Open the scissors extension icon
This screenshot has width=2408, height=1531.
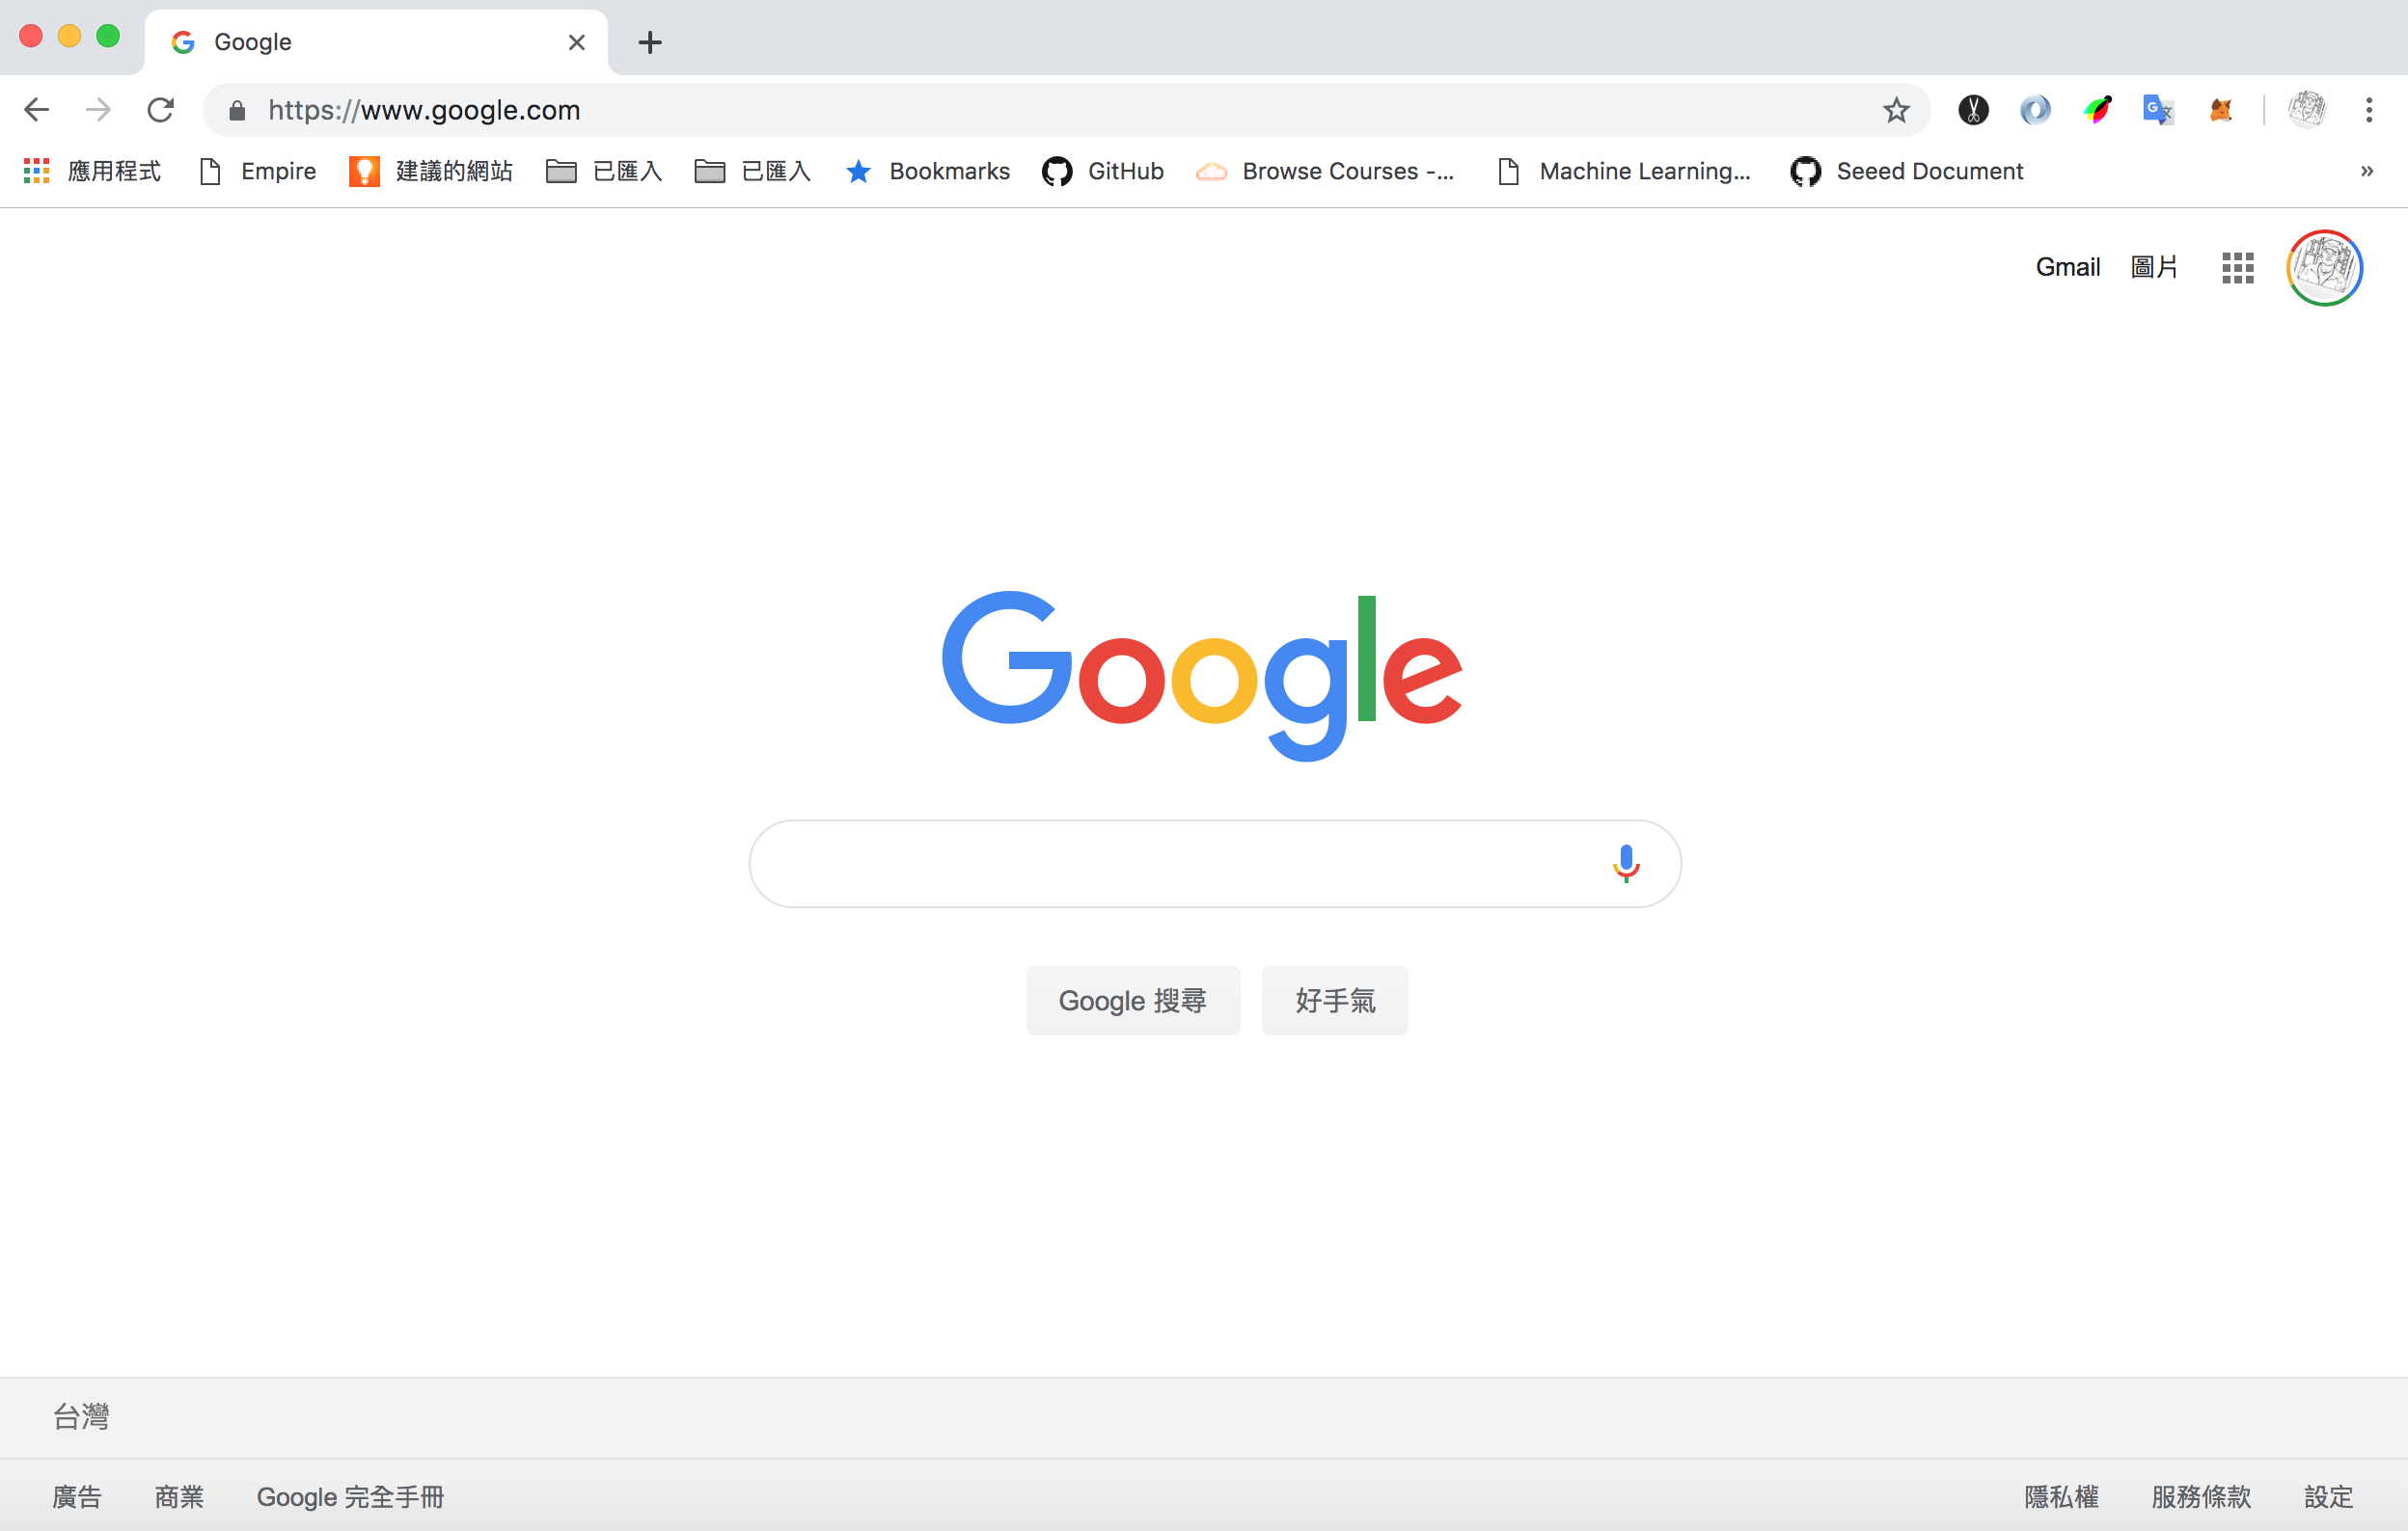coord(1973,110)
